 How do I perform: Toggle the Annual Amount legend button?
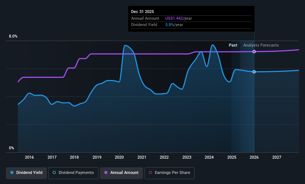point(121,173)
